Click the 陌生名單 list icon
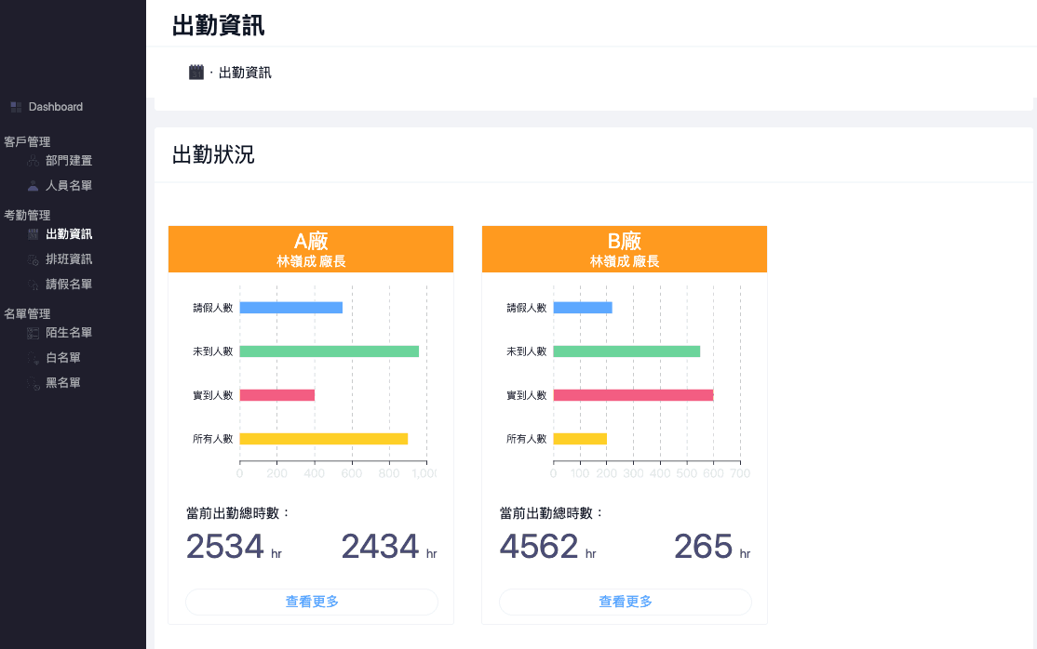The height and width of the screenshot is (649, 1037). 34,333
